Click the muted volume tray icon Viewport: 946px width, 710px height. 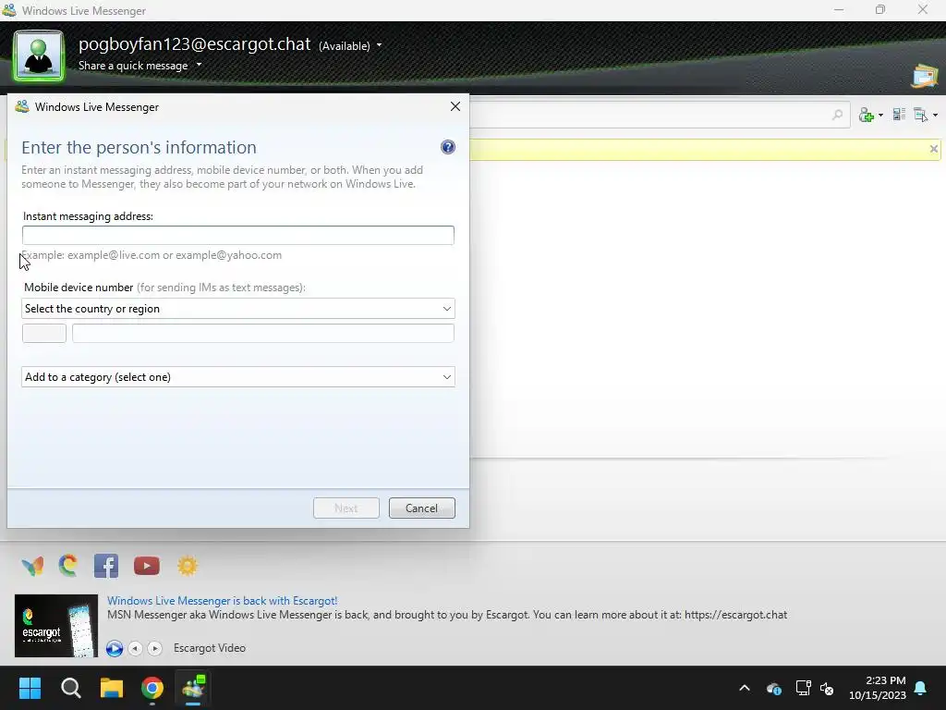point(827,688)
